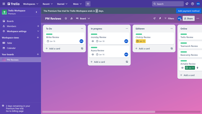Toggle watch eye on Airtable Review card

pyautogui.click(x=182, y=68)
